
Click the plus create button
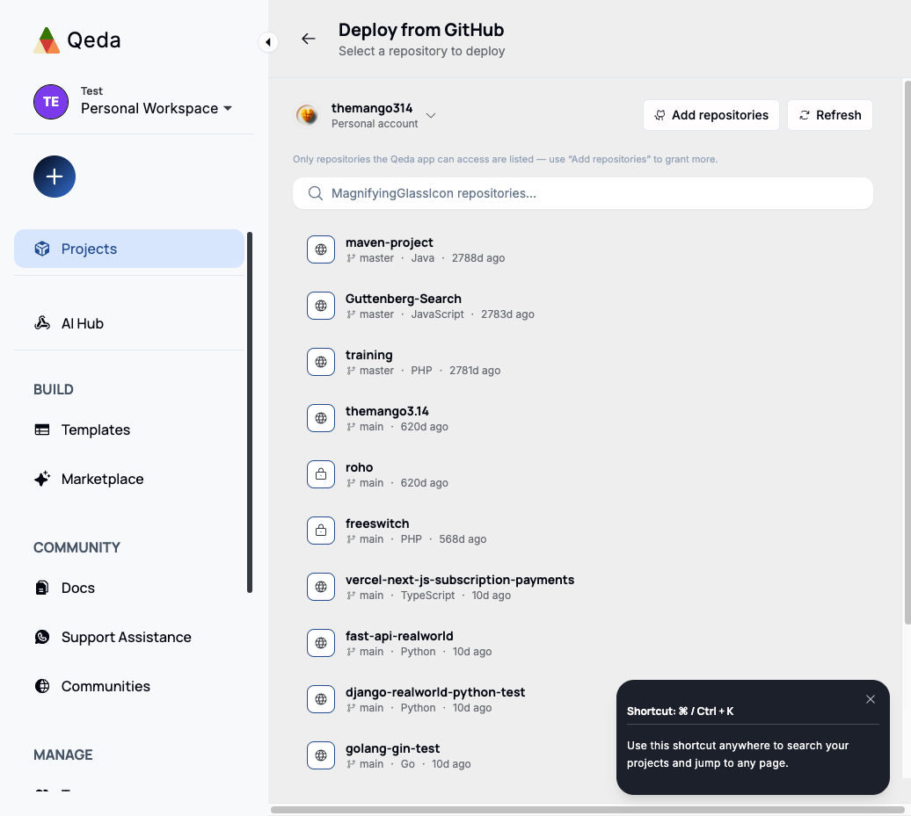55,177
